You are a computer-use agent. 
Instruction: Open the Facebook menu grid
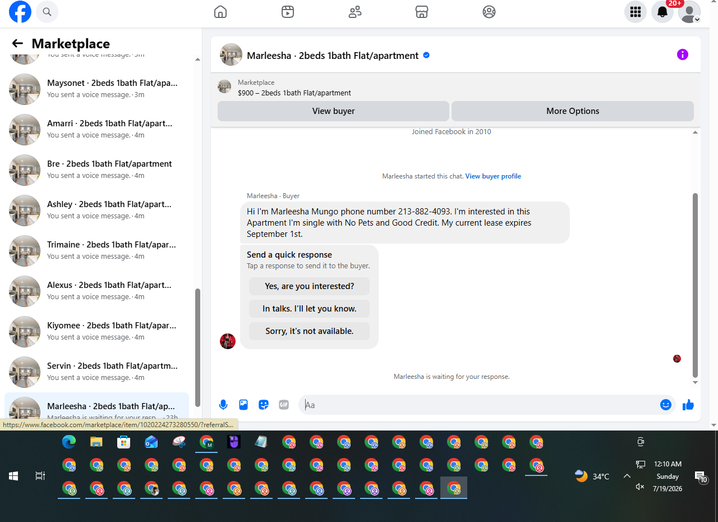[x=636, y=12]
